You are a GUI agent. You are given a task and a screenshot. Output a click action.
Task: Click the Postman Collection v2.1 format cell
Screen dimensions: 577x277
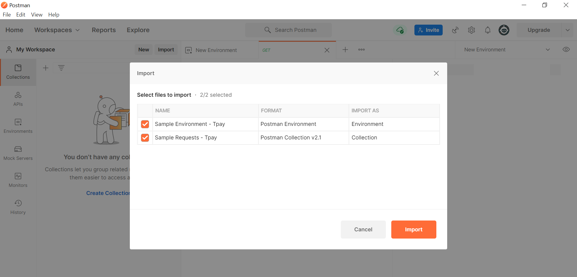click(304, 138)
